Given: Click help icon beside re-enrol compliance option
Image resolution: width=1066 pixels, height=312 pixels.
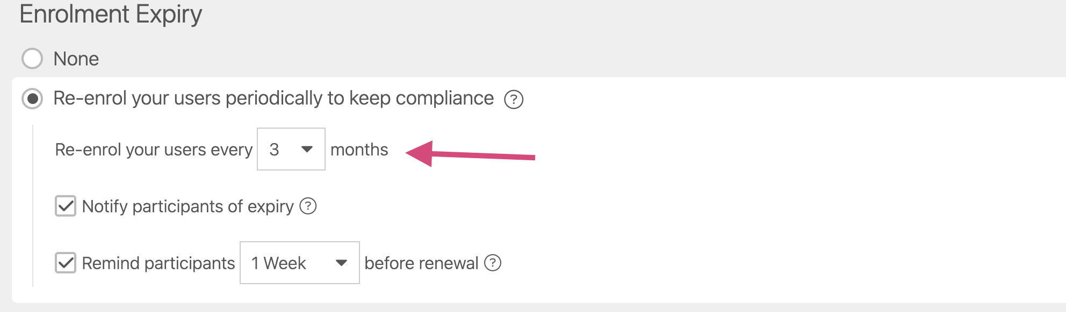Looking at the screenshot, I should click(x=514, y=99).
